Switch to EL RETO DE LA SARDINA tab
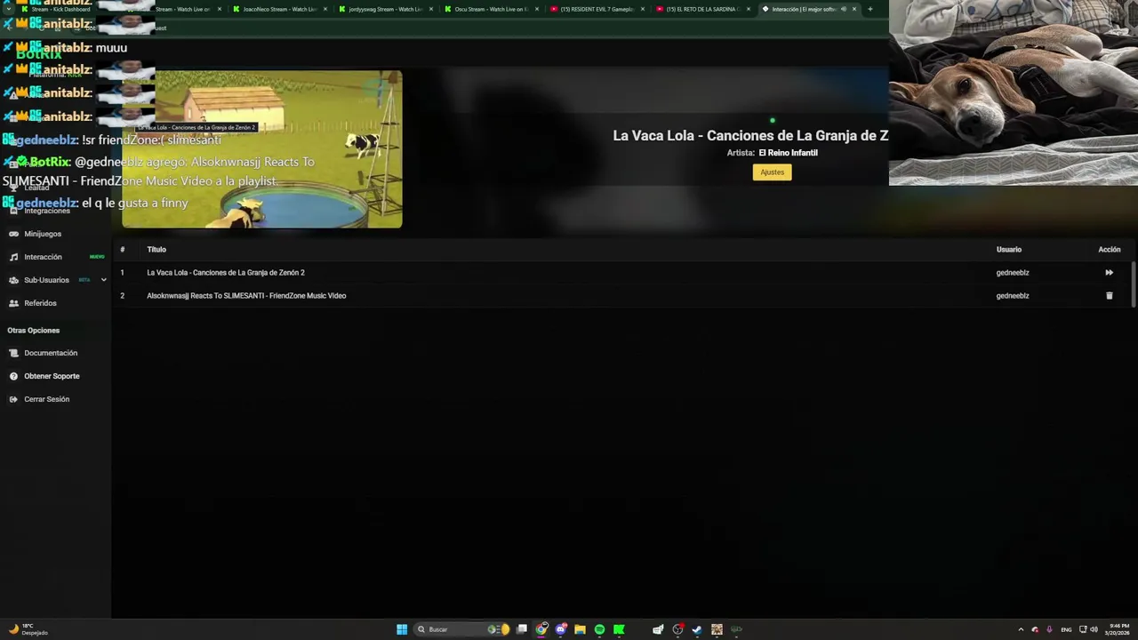Image resolution: width=1138 pixels, height=640 pixels. coord(702,9)
